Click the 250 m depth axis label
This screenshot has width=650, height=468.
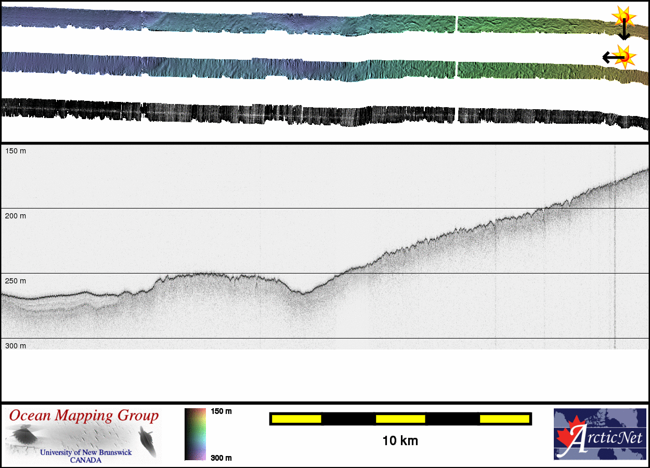(x=16, y=281)
